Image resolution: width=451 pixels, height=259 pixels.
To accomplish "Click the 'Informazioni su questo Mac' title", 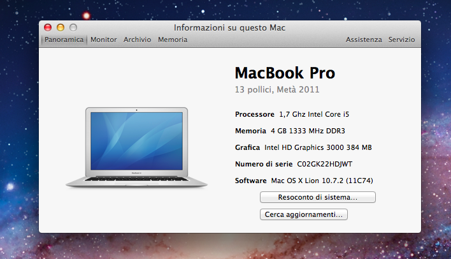I will point(229,27).
